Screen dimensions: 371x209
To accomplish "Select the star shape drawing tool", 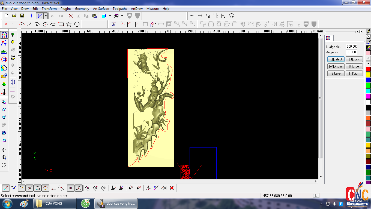I will click(69, 24).
